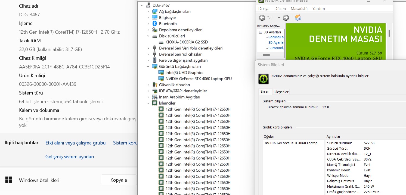Click the Intel(R) UHD Graphics adapter icon
The height and width of the screenshot is (195, 406).
pos(161,73)
